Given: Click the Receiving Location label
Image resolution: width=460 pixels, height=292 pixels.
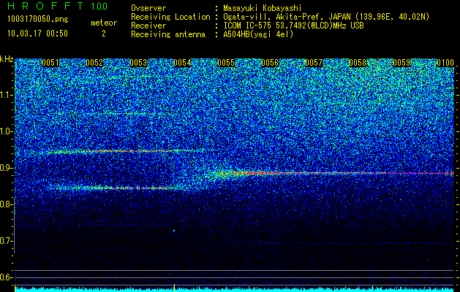Looking at the screenshot, I should pos(170,17).
